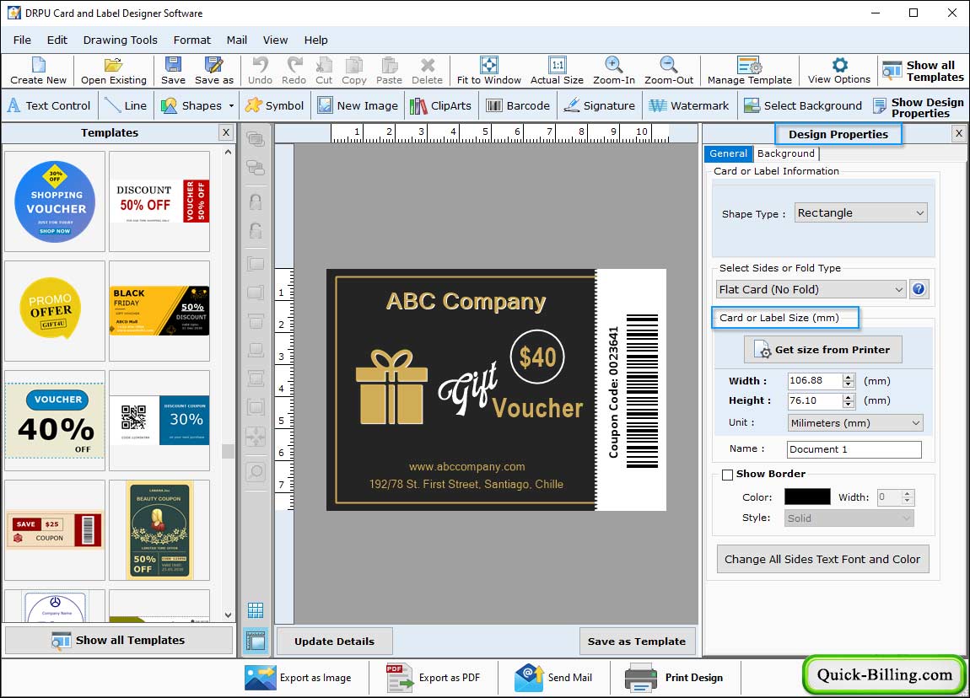Click the Zoom-Out icon

pos(669,71)
